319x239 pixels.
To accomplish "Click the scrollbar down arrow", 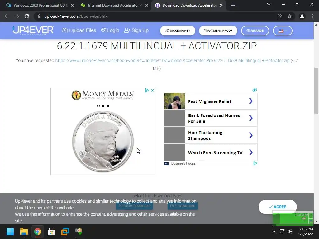I will coord(317,221).
